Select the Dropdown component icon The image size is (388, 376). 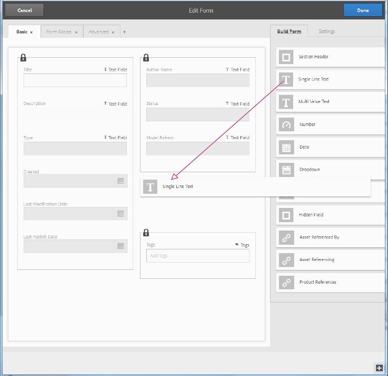click(286, 170)
